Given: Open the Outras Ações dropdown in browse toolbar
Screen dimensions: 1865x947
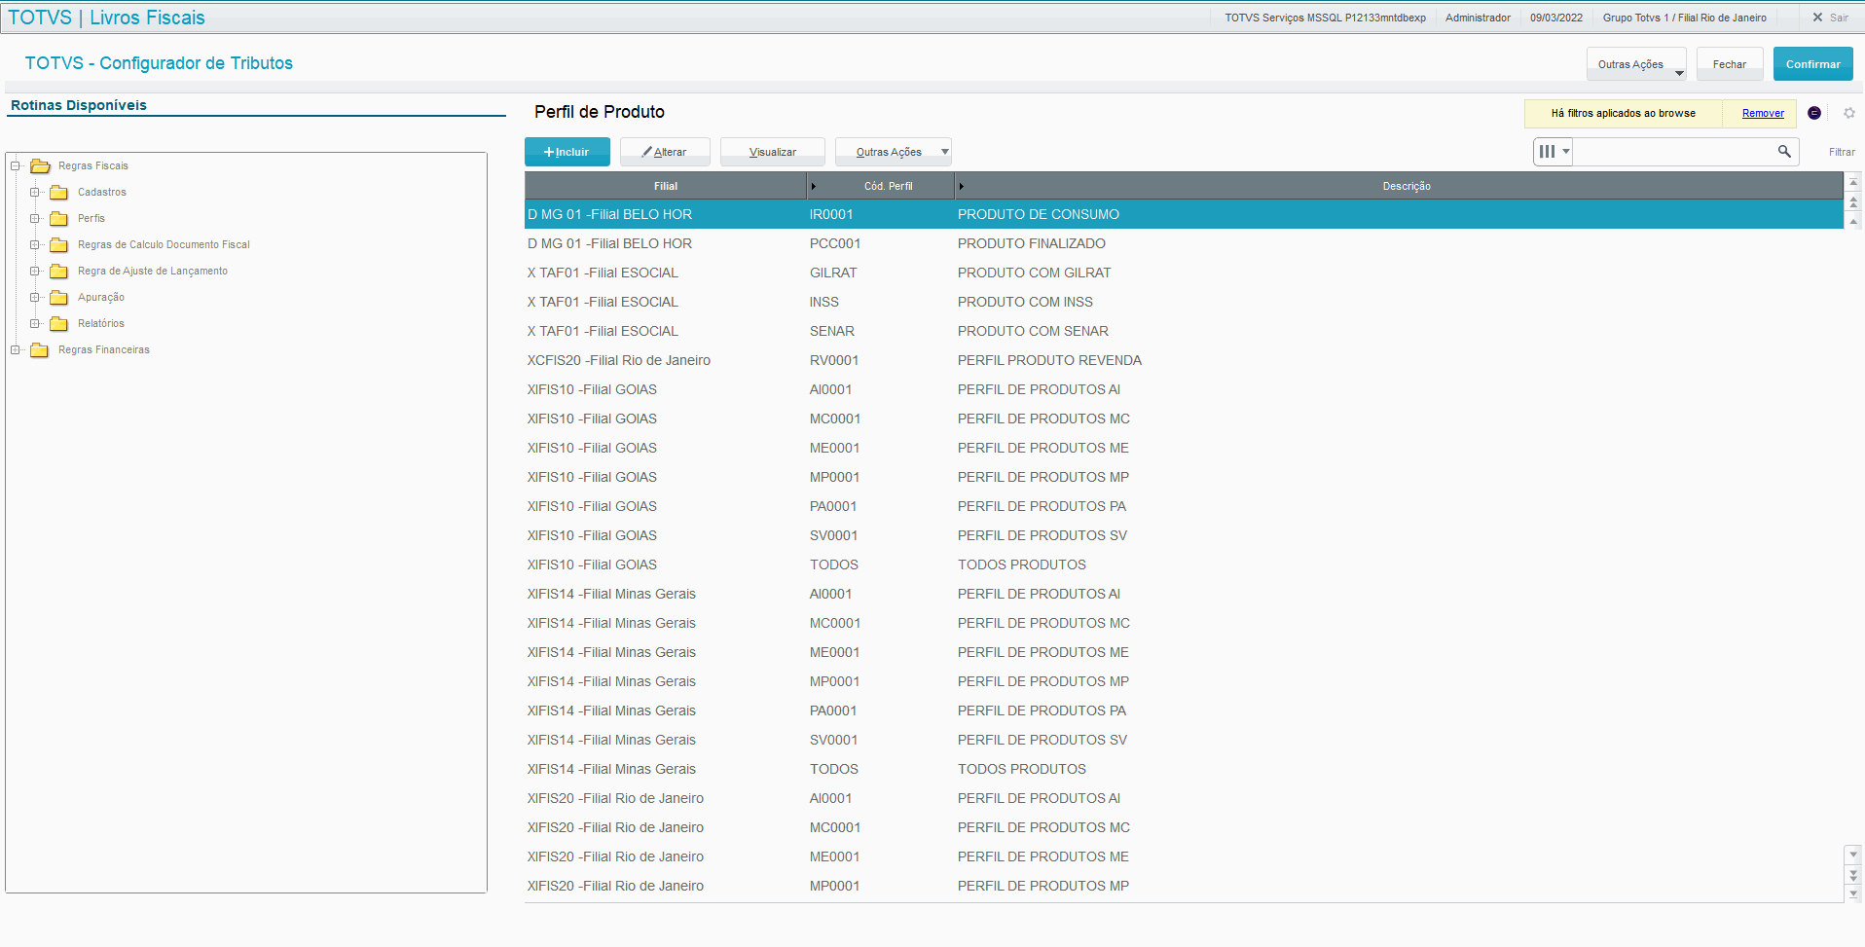Looking at the screenshot, I should [893, 152].
